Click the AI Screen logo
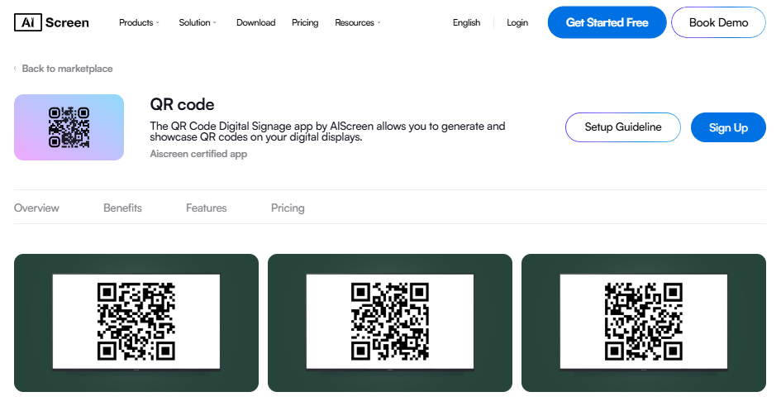Screen dimensions: 781x411 52,22
